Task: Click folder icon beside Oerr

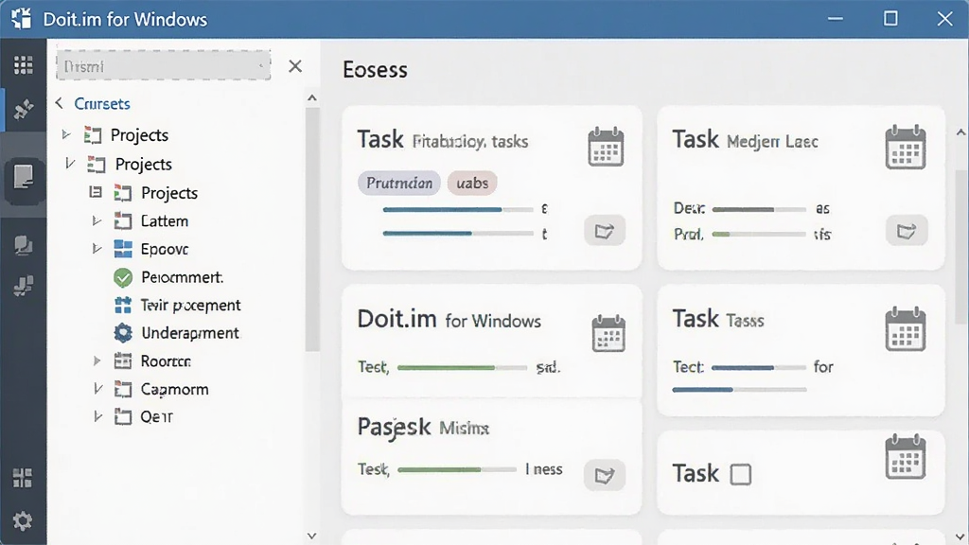Action: pyautogui.click(x=123, y=417)
